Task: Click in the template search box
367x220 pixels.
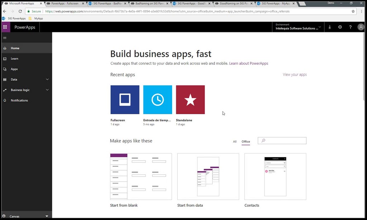Action: point(282,141)
